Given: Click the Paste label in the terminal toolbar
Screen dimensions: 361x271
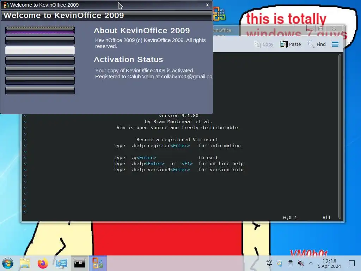Looking at the screenshot, I should [x=295, y=44].
